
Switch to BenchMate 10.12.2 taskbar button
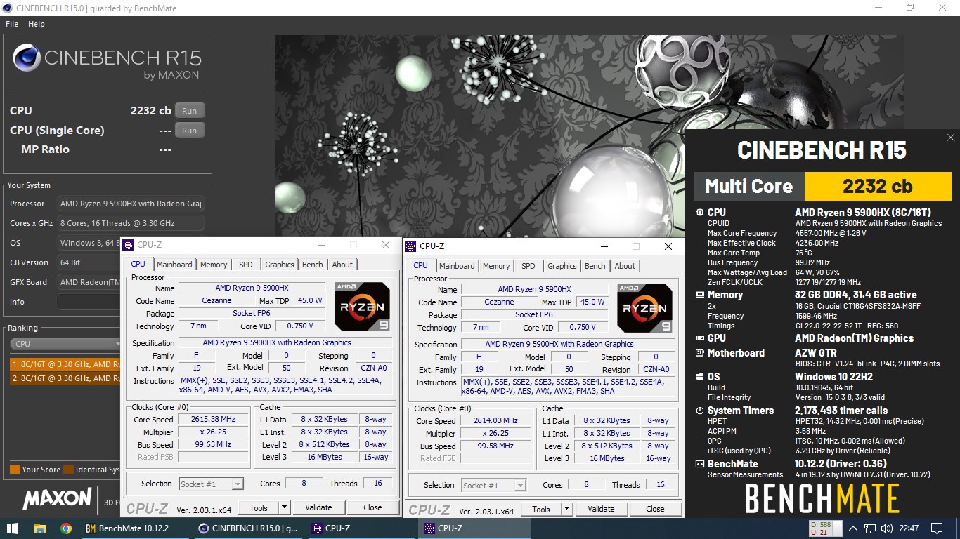pyautogui.click(x=137, y=528)
